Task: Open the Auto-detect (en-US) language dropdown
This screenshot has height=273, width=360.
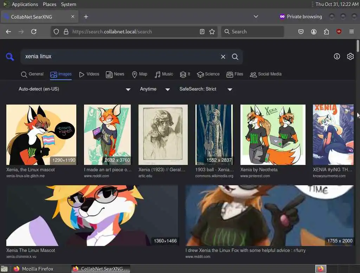Action: click(x=75, y=89)
